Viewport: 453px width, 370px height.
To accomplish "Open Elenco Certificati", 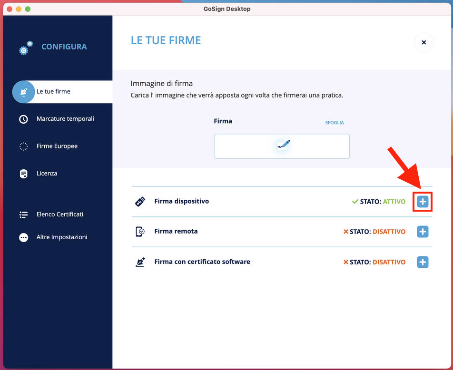I will click(x=60, y=214).
